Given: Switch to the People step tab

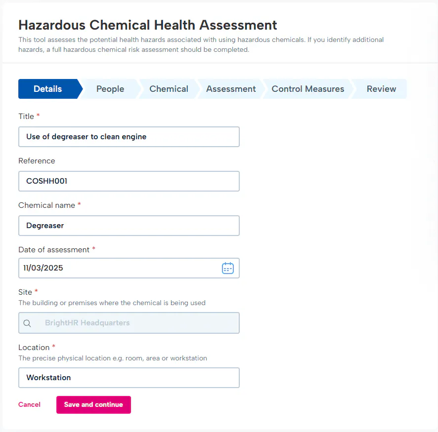Looking at the screenshot, I should tap(110, 89).
